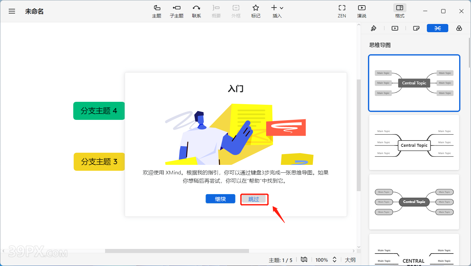Click the canvas scrollbar up arrow
The height and width of the screenshot is (266, 471).
click(x=359, y=25)
